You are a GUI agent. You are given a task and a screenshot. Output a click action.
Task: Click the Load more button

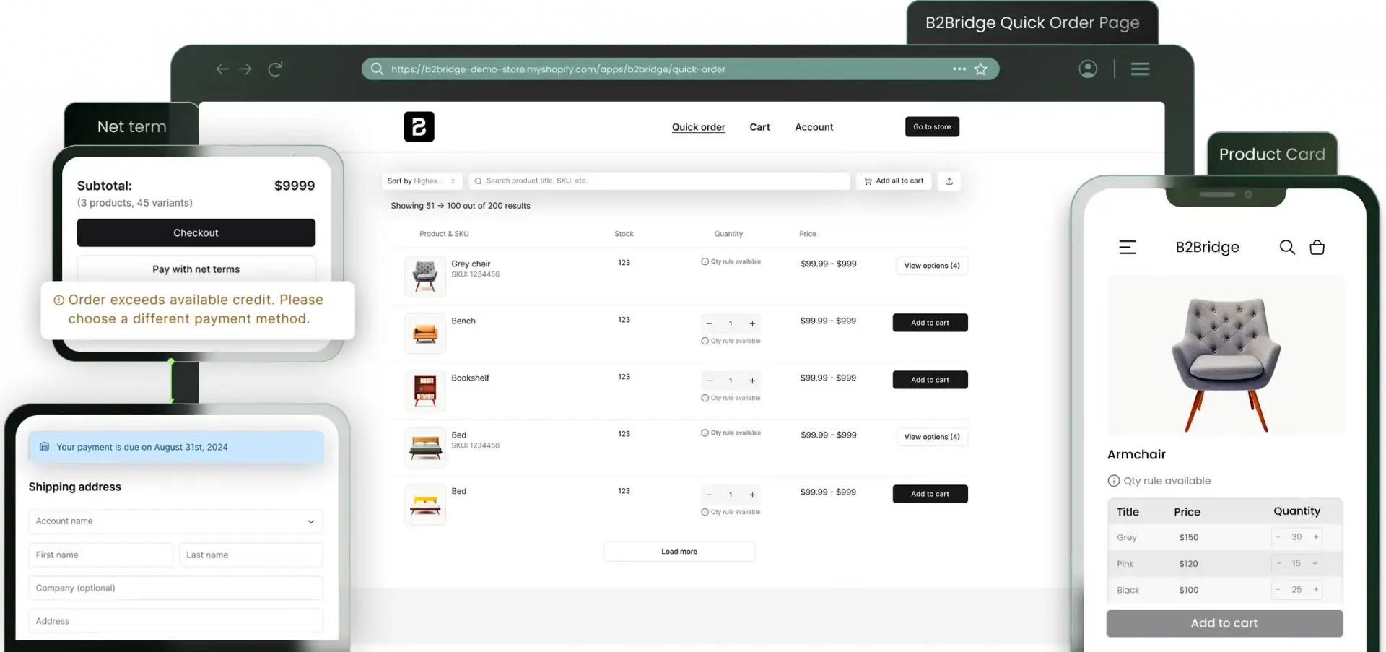(x=679, y=552)
